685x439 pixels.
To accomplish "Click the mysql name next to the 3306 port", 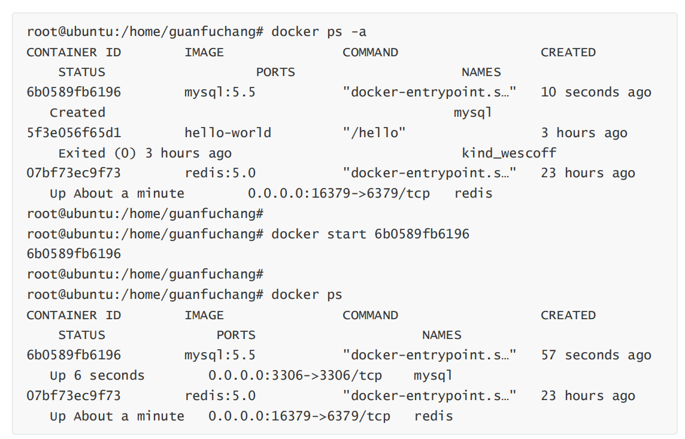I will coord(433,376).
